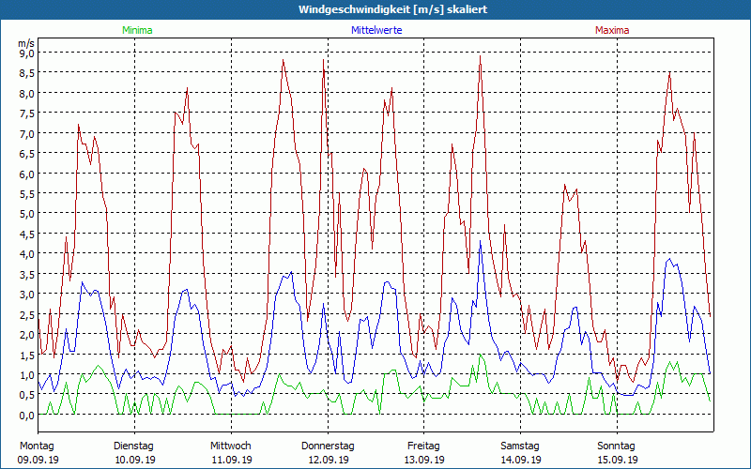Screen dimensions: 751x469
Task: Click the '1,5' y-axis value
Action: [x=27, y=356]
